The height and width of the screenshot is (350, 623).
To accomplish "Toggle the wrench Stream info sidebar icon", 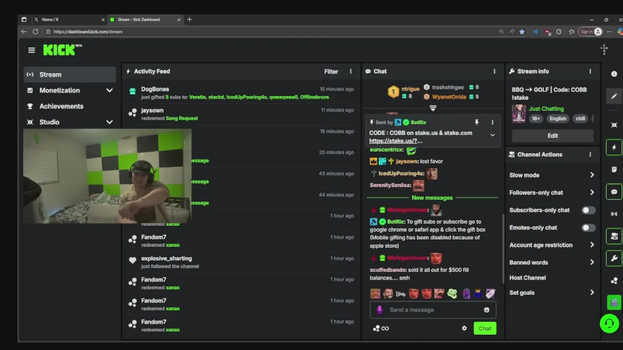I will coord(614,258).
